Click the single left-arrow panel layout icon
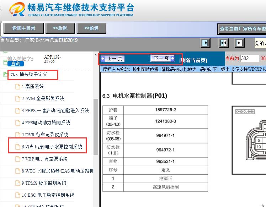266x207 pixels. (x=239, y=43)
